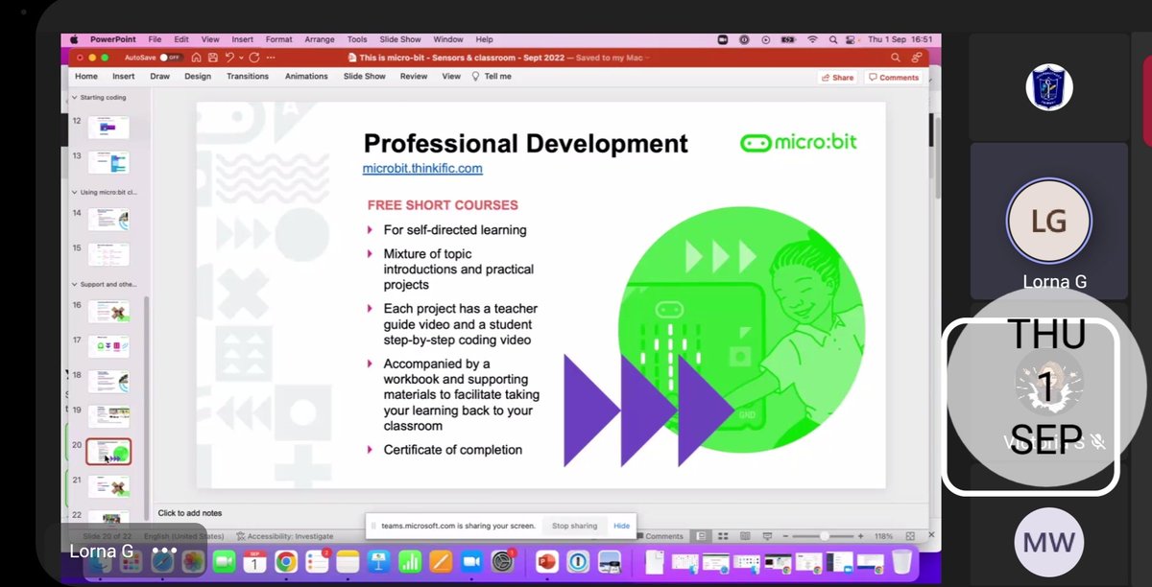This screenshot has height=587, width=1152.
Task: Click the Comments button in ribbon
Action: (893, 77)
